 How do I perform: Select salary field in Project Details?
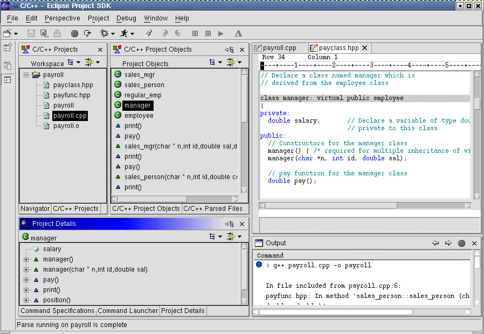52,249
